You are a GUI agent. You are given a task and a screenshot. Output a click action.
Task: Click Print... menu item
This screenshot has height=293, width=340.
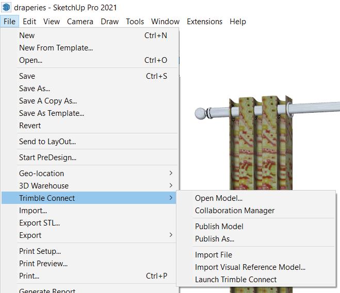click(90, 275)
